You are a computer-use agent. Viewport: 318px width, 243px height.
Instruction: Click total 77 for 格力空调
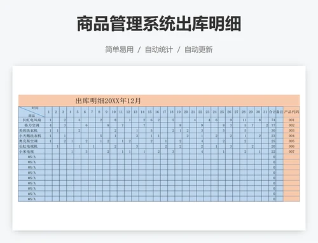pyautogui.click(x=273, y=125)
